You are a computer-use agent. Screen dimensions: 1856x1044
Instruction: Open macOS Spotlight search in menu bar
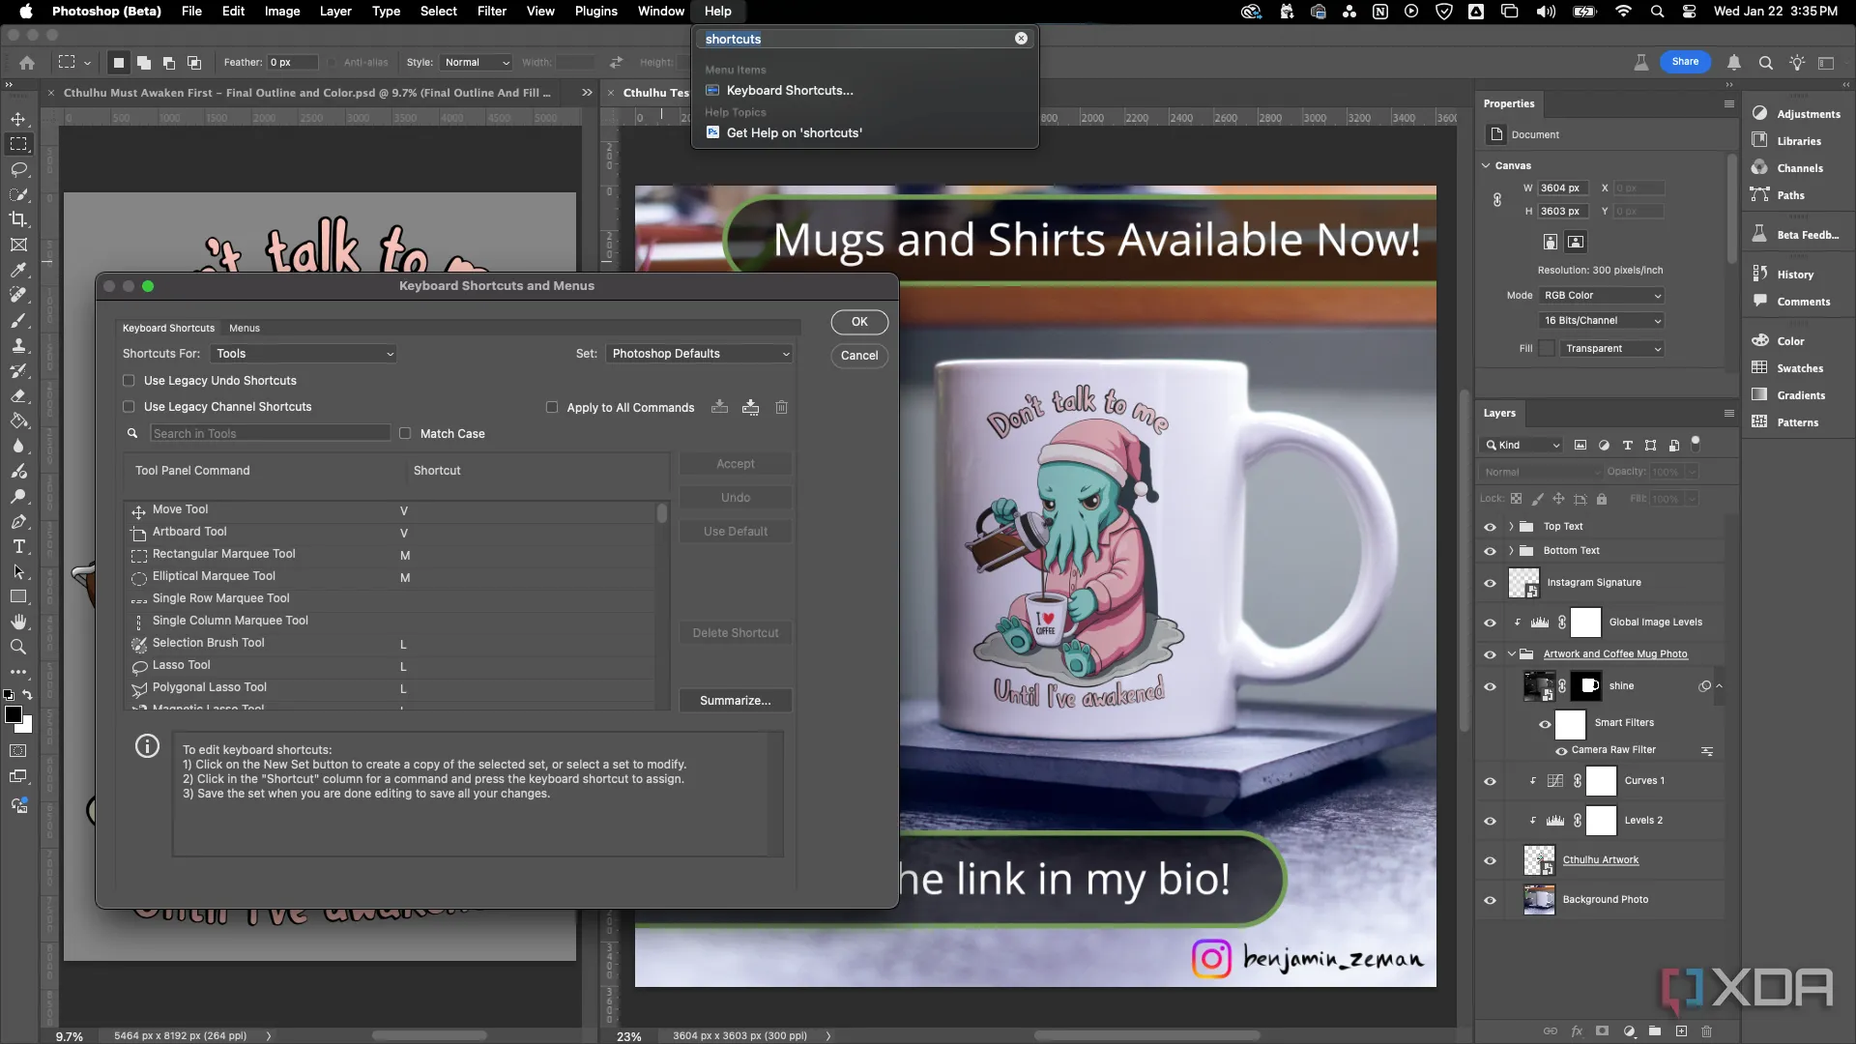(1657, 12)
